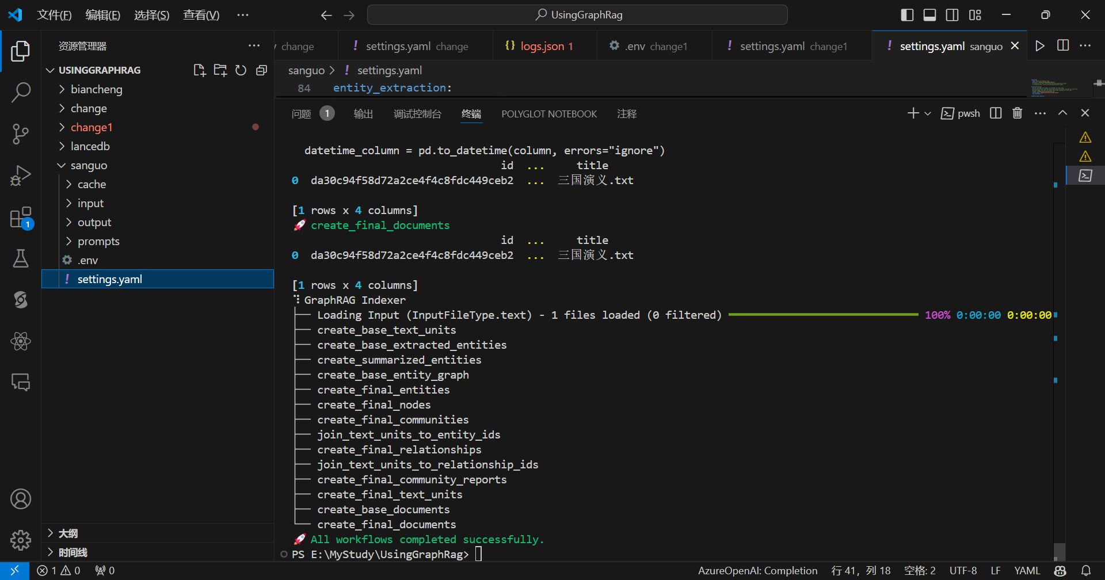The height and width of the screenshot is (580, 1105).
Task: Click the LF line ending in status bar
Action: [995, 571]
